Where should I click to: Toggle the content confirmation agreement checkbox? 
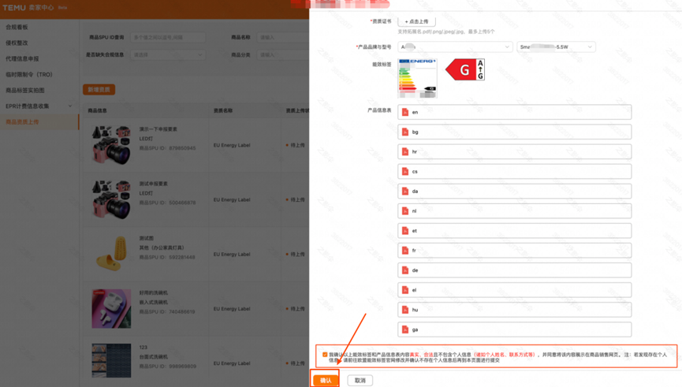325,355
